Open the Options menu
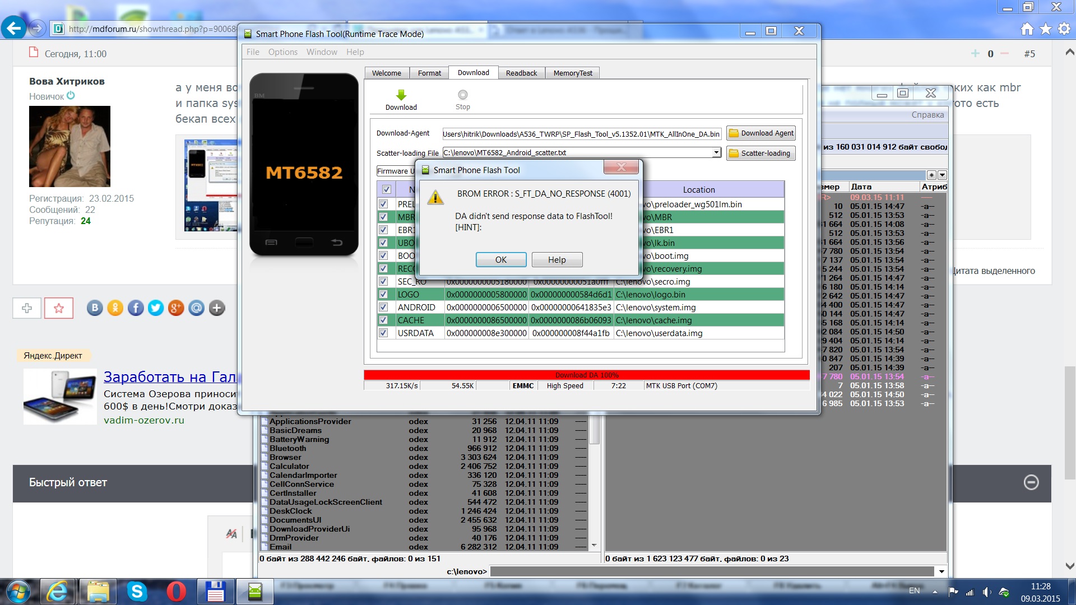Viewport: 1076px width, 605px height. (x=282, y=52)
